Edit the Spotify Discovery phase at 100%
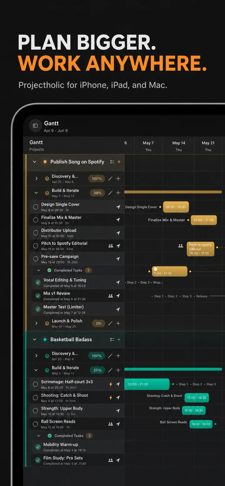The height and width of the screenshot is (486, 225). [110, 179]
